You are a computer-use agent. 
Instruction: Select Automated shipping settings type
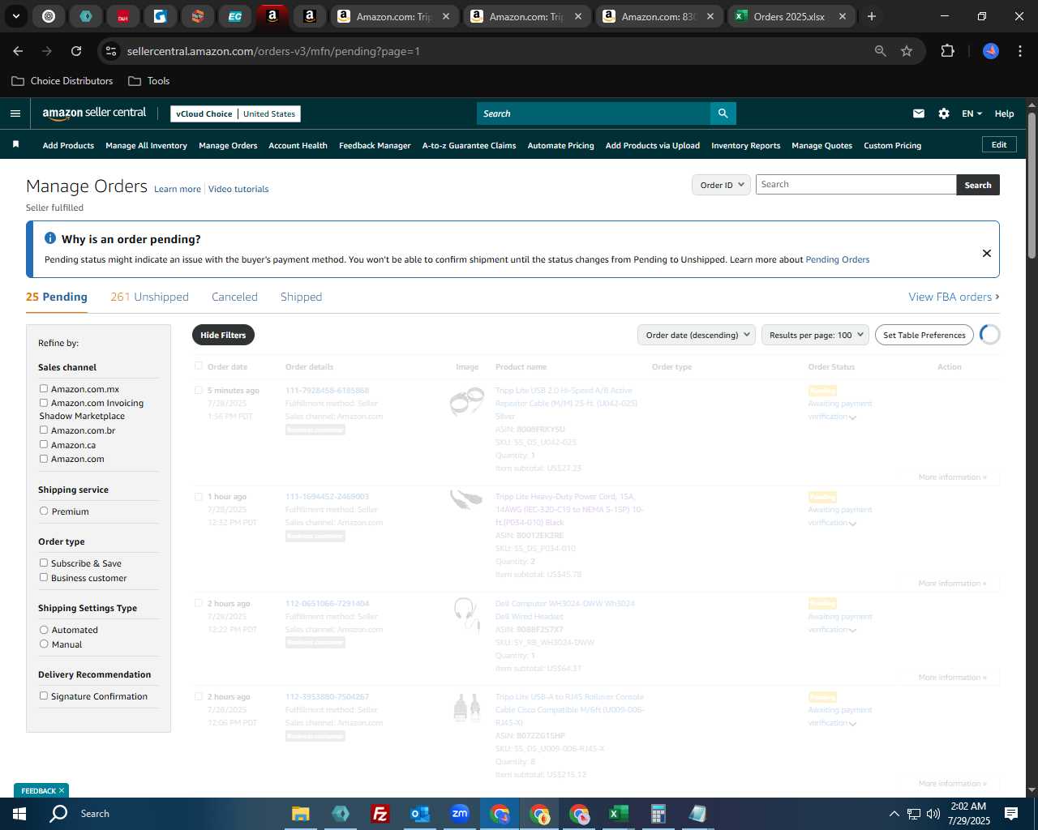pos(44,629)
